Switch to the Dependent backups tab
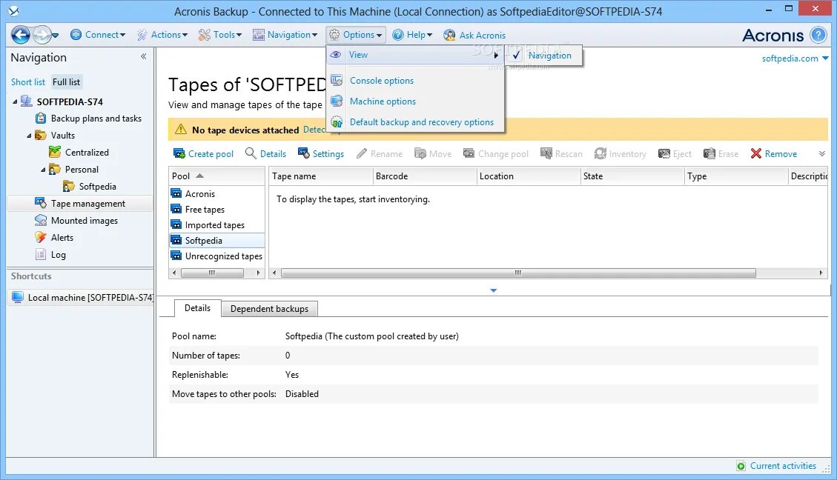 point(269,309)
